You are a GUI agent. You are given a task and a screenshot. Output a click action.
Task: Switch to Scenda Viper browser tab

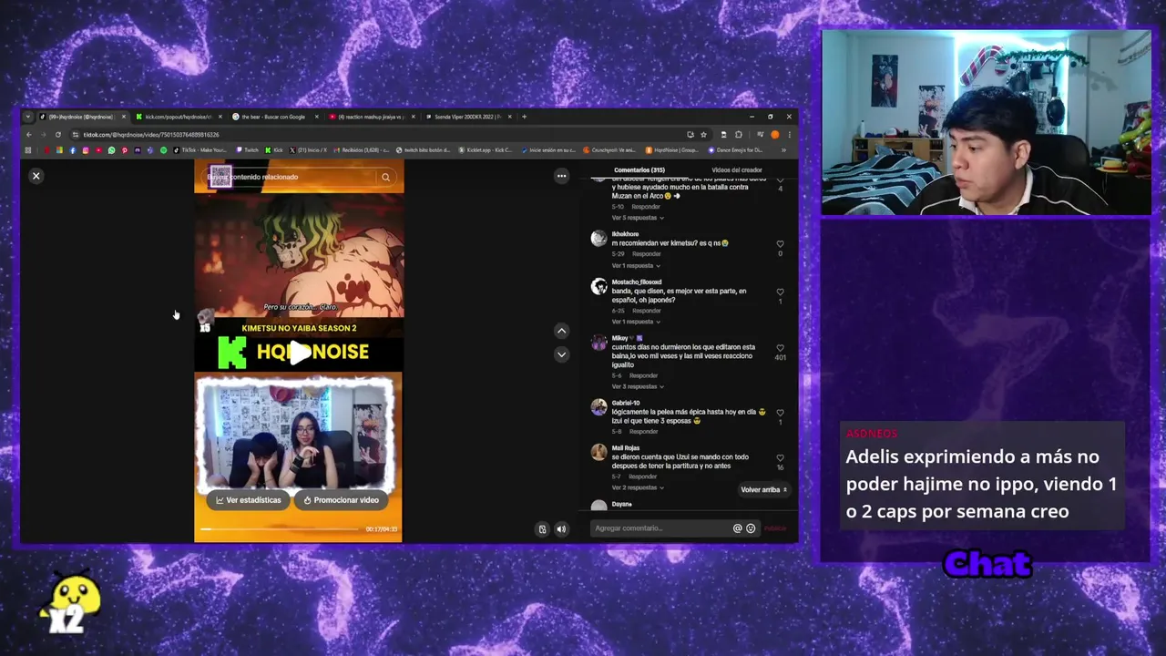[x=467, y=117]
